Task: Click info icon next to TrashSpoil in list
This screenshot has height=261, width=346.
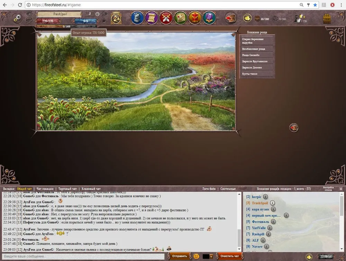Action: (272, 203)
